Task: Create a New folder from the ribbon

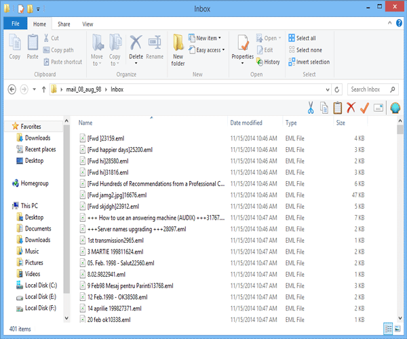Action: click(178, 49)
